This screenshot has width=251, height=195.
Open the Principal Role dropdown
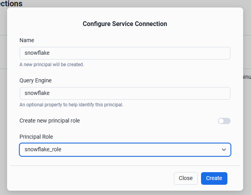click(x=125, y=150)
